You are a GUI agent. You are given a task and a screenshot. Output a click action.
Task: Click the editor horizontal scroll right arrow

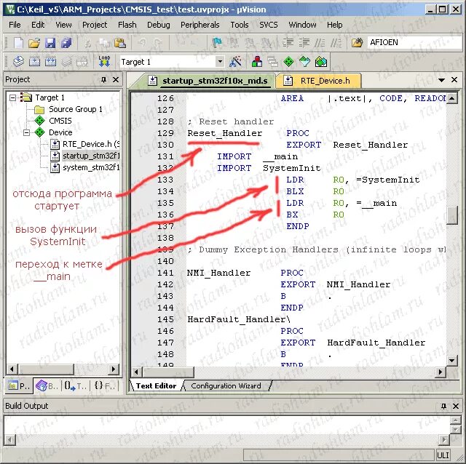click(x=441, y=372)
